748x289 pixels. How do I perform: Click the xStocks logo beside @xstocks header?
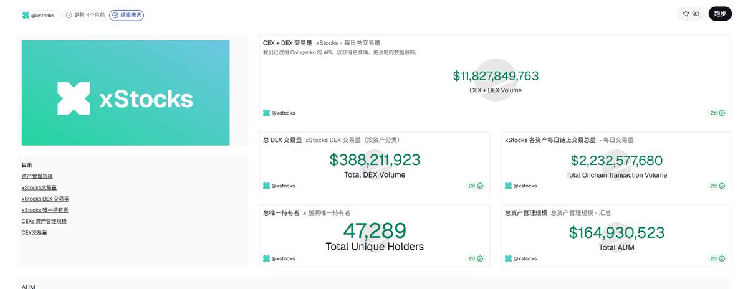coord(26,15)
